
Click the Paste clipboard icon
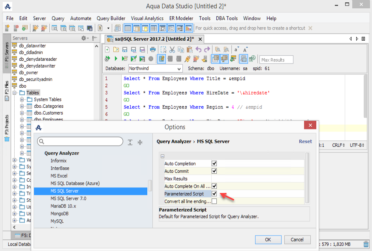pos(189,49)
